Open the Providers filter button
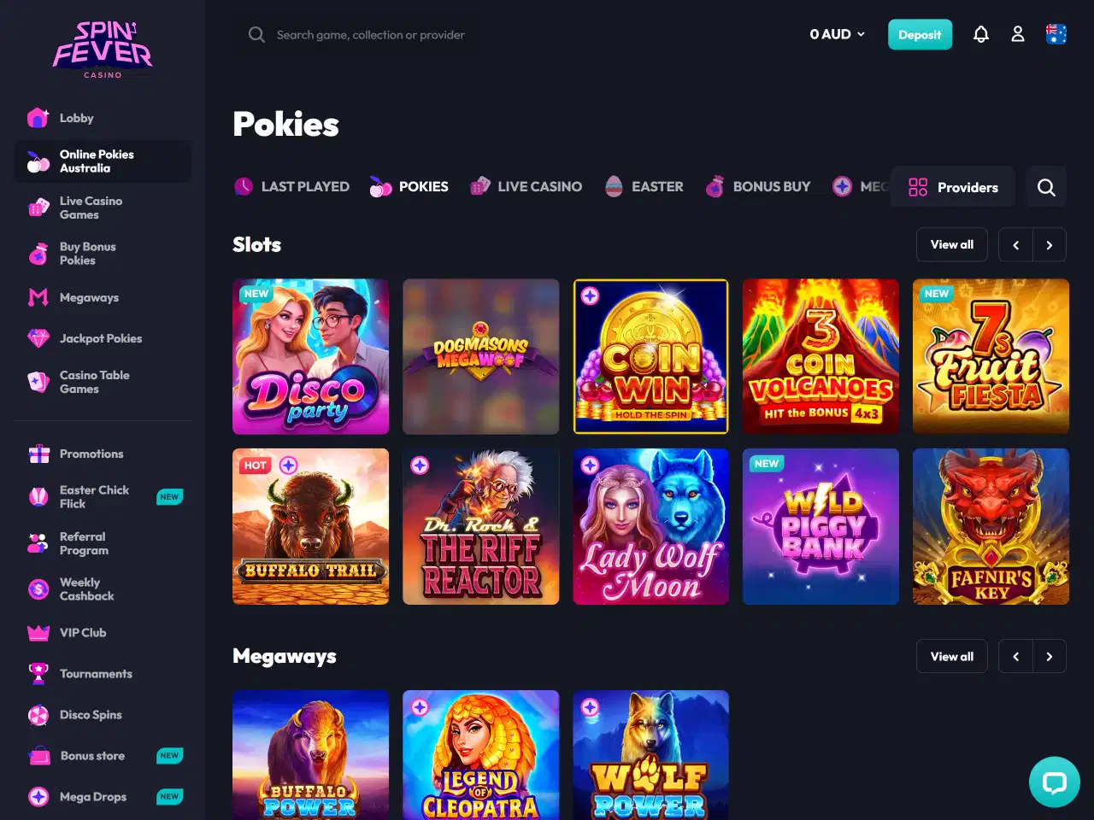The height and width of the screenshot is (820, 1094). [953, 187]
